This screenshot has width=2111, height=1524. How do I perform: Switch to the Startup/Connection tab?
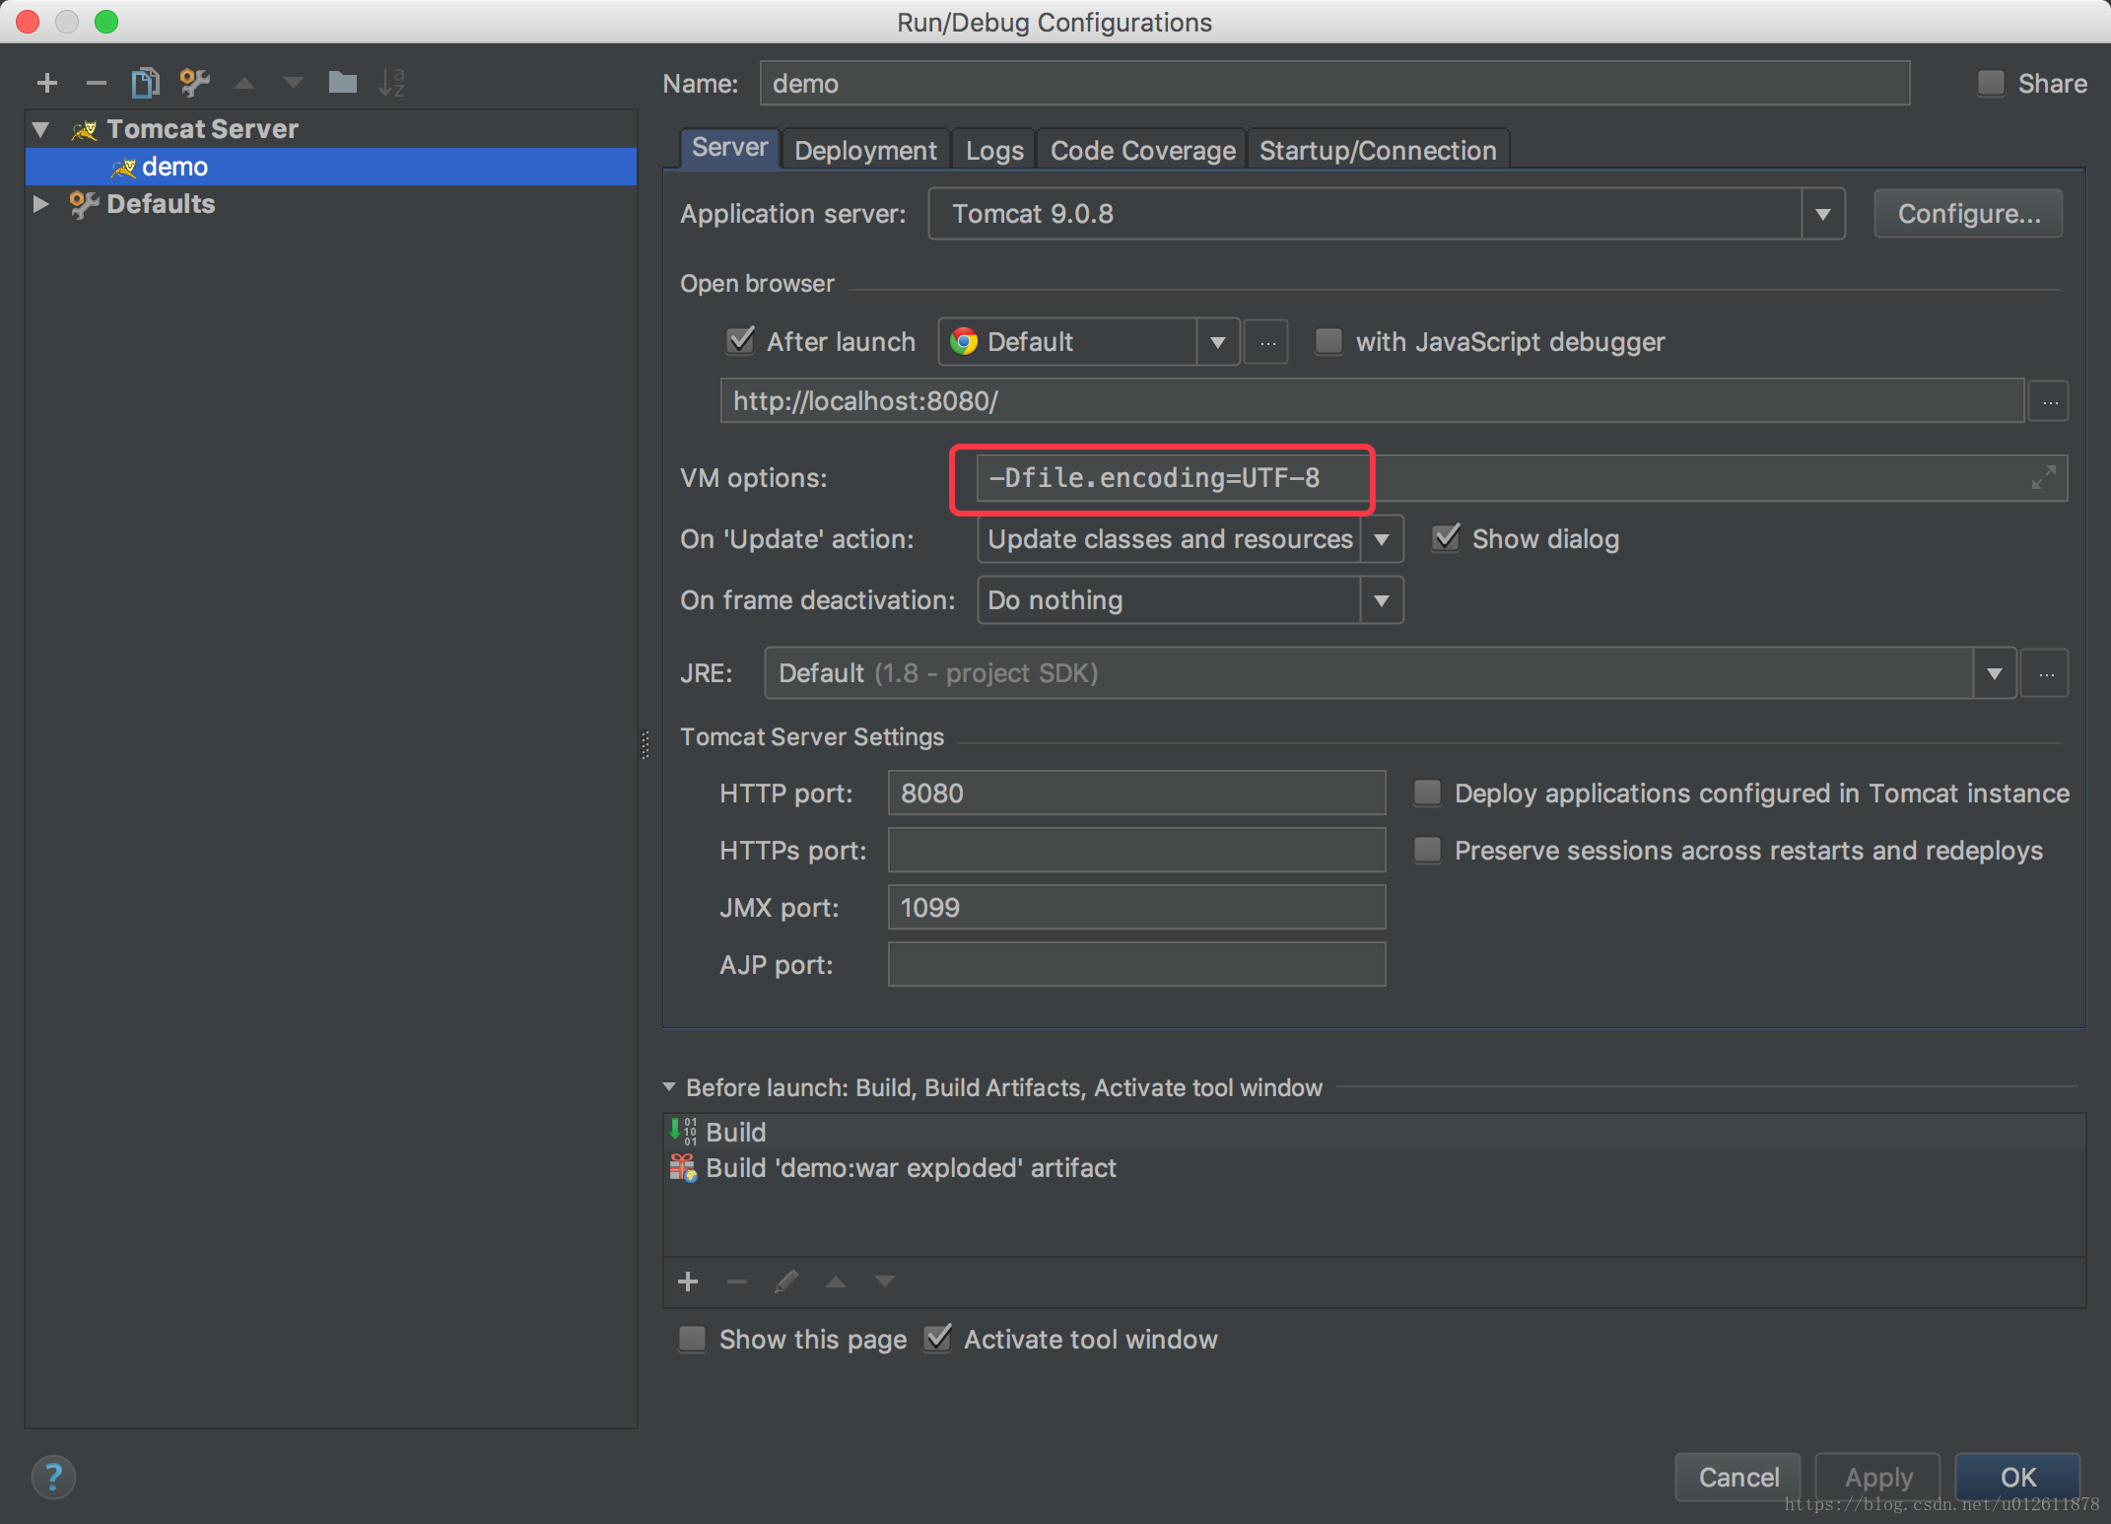pyautogui.click(x=1378, y=150)
